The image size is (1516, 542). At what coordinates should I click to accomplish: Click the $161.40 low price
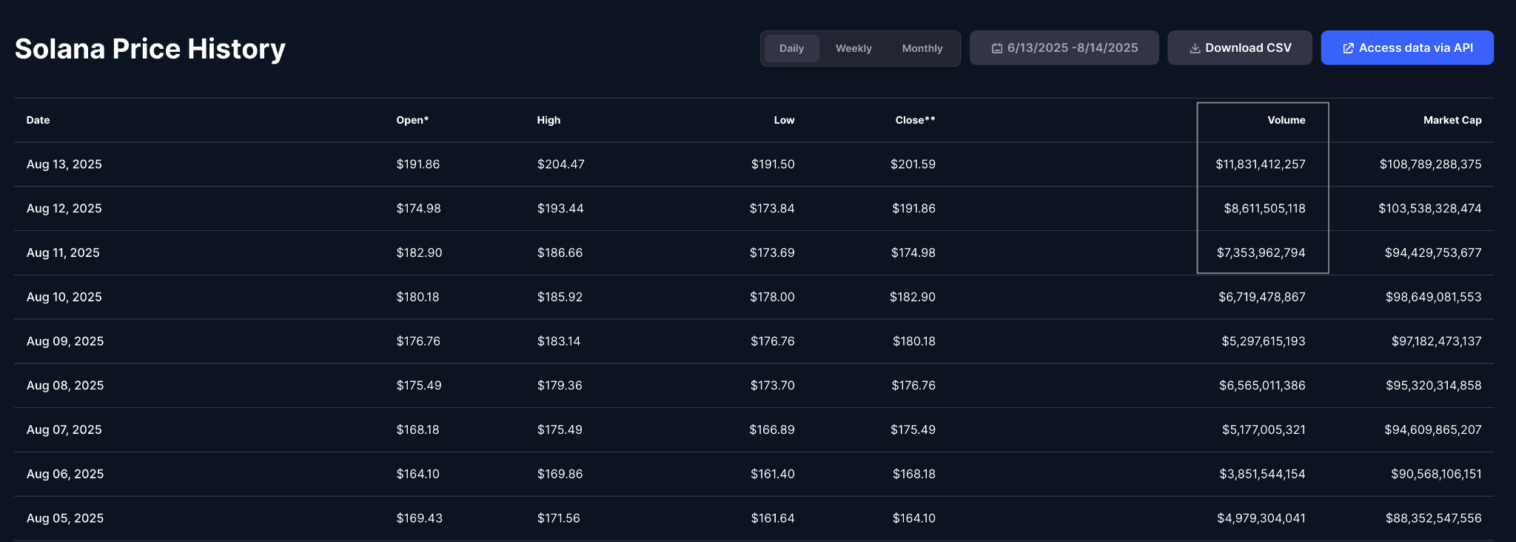(773, 474)
